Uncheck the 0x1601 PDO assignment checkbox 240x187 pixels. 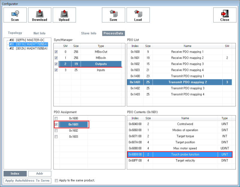tap(56, 124)
